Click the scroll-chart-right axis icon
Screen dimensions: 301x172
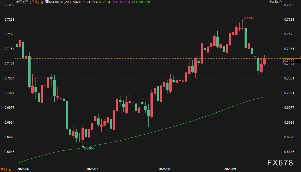click(277, 2)
